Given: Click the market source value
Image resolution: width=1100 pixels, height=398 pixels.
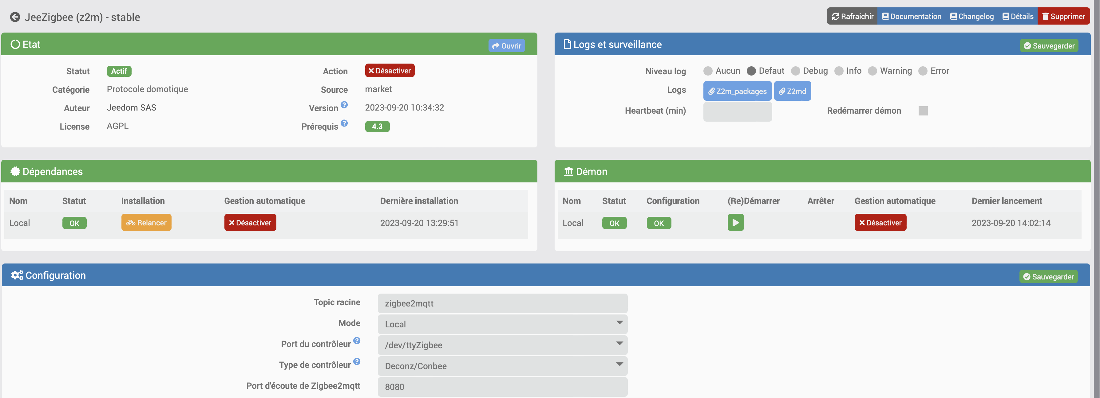Looking at the screenshot, I should [x=378, y=89].
